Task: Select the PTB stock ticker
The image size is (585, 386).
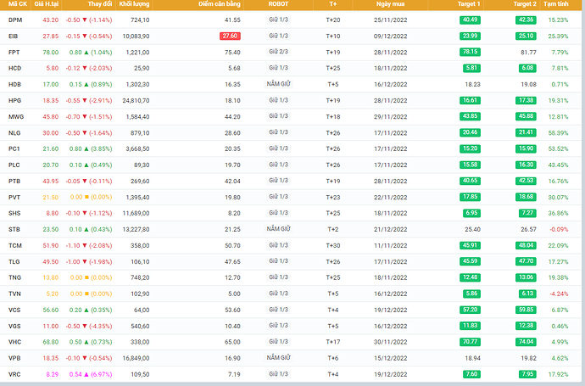Action: point(14,181)
